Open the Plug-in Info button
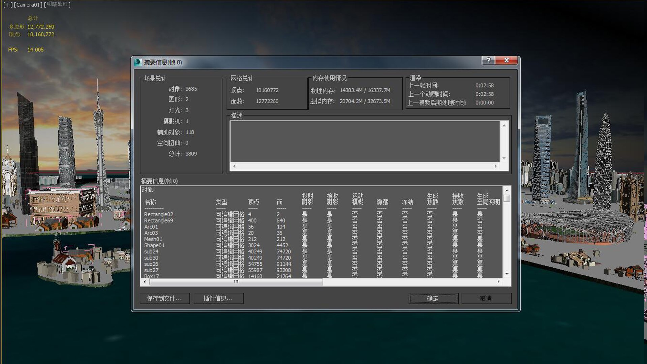Screen dimensions: 647x364 click(x=218, y=298)
